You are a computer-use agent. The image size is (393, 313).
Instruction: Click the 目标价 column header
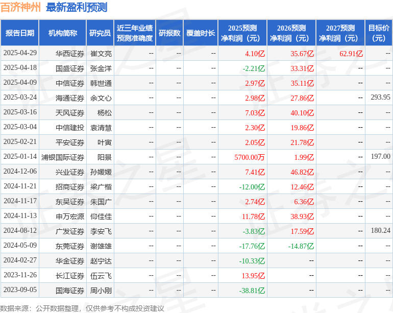click(379, 33)
